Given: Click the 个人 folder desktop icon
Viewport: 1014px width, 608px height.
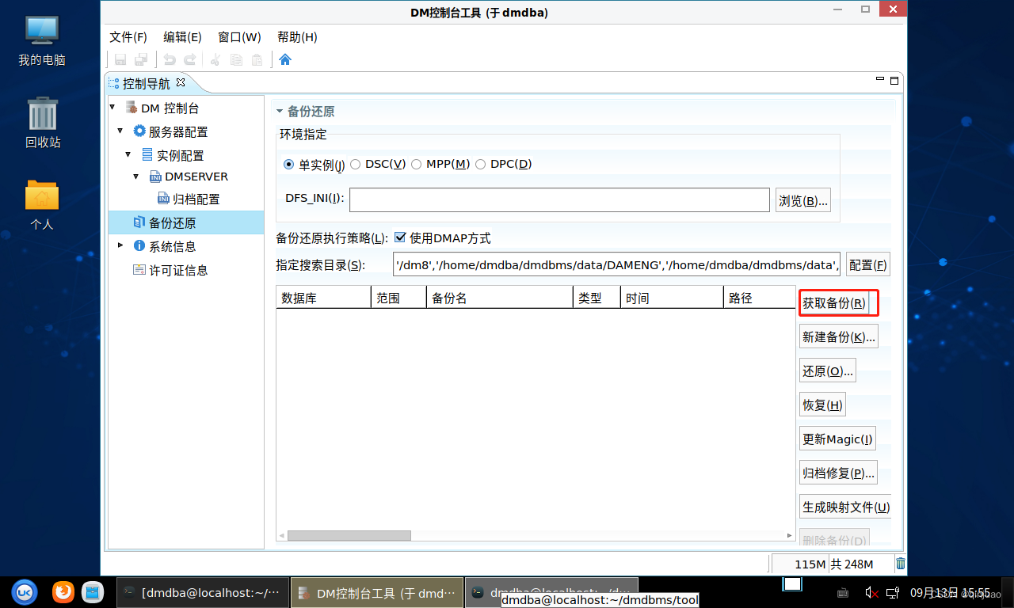Looking at the screenshot, I should point(42,205).
